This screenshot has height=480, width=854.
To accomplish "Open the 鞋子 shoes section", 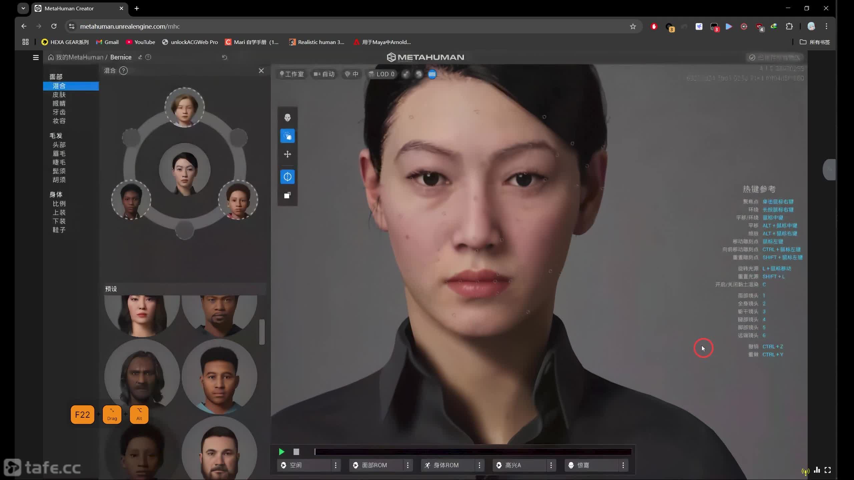I will [x=59, y=230].
